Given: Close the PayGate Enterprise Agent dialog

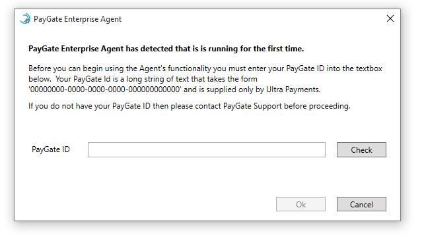Looking at the screenshot, I should (x=390, y=18).
